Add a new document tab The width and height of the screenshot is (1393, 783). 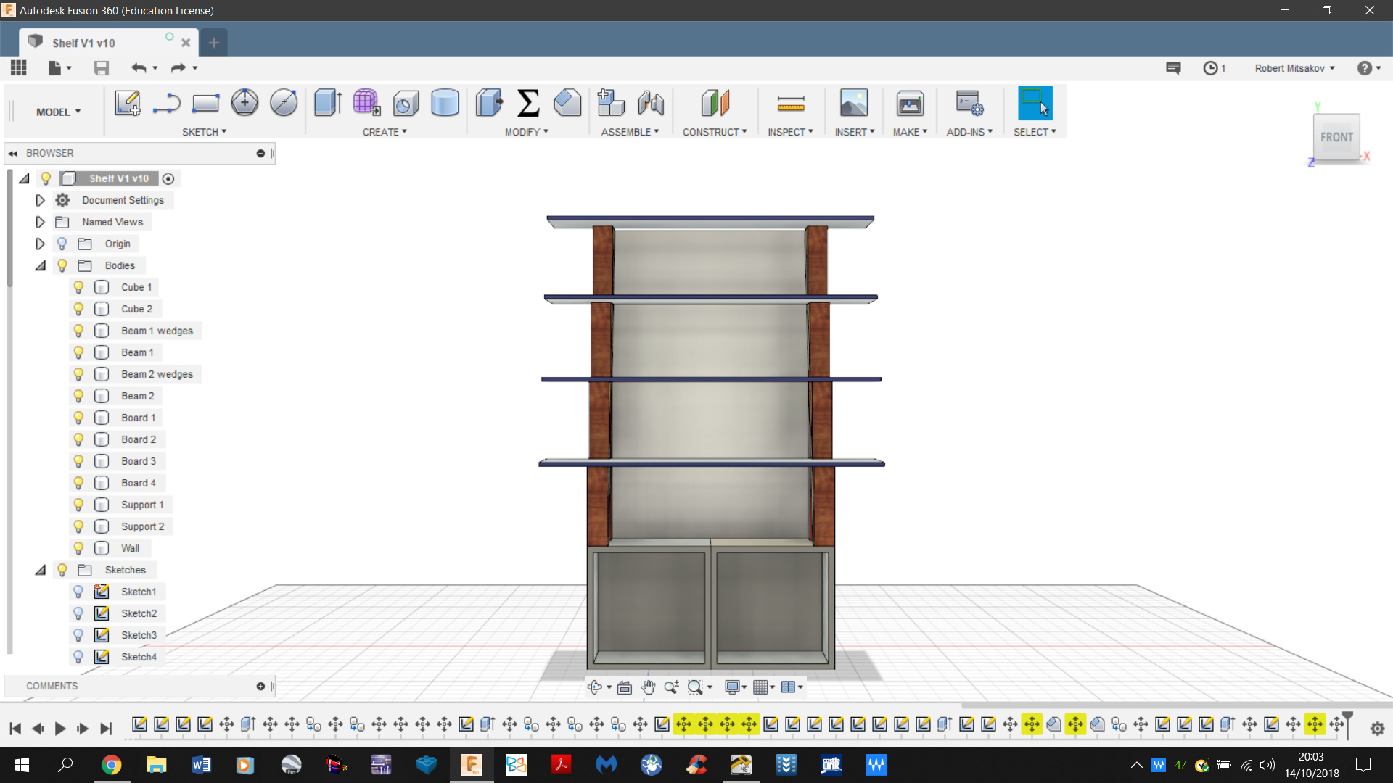point(213,43)
